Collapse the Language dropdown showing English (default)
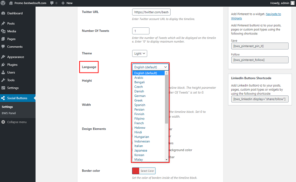Screen dimensions: 296x182 click(150, 67)
